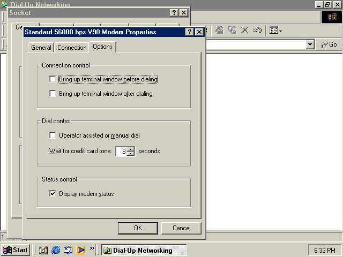This screenshot has height=257, width=343.
Task: Check Operator assisted or manual dial
Action: pos(53,135)
